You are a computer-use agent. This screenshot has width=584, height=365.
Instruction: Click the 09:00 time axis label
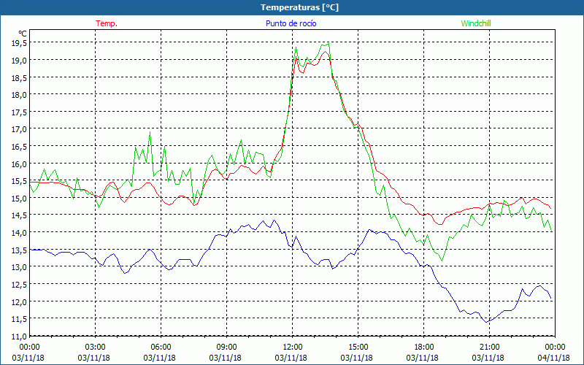pos(226,347)
